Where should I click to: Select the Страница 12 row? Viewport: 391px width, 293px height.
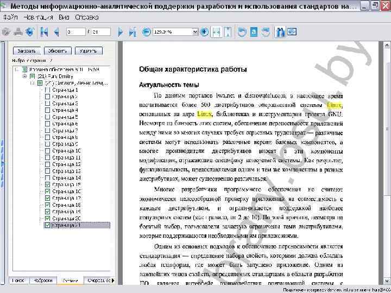tap(67, 164)
